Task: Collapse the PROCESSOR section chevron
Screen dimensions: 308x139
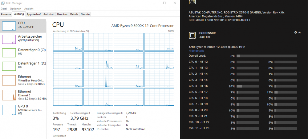Action: coord(300,32)
